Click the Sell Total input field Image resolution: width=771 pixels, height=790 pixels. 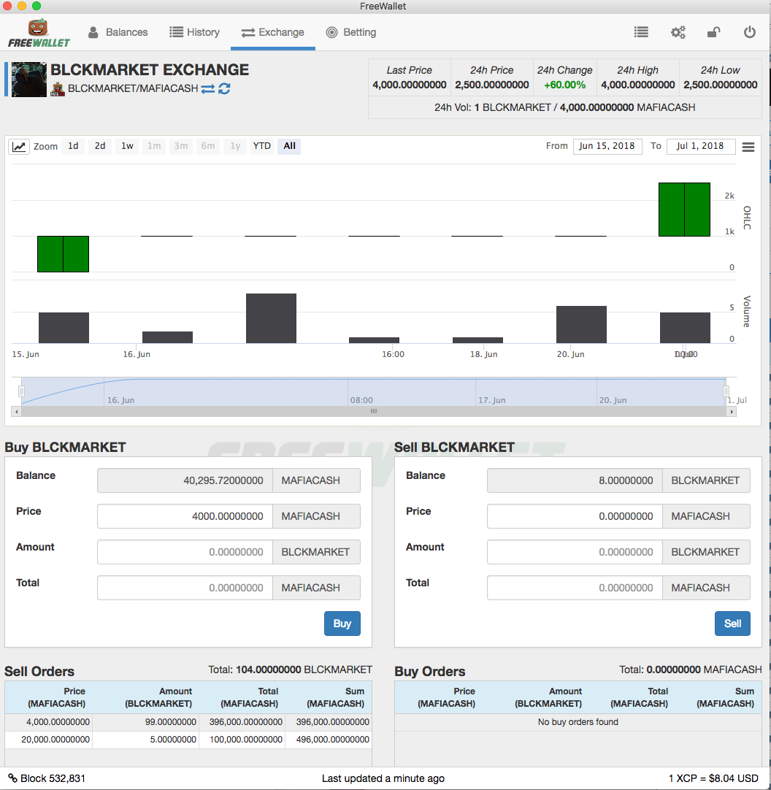click(575, 588)
